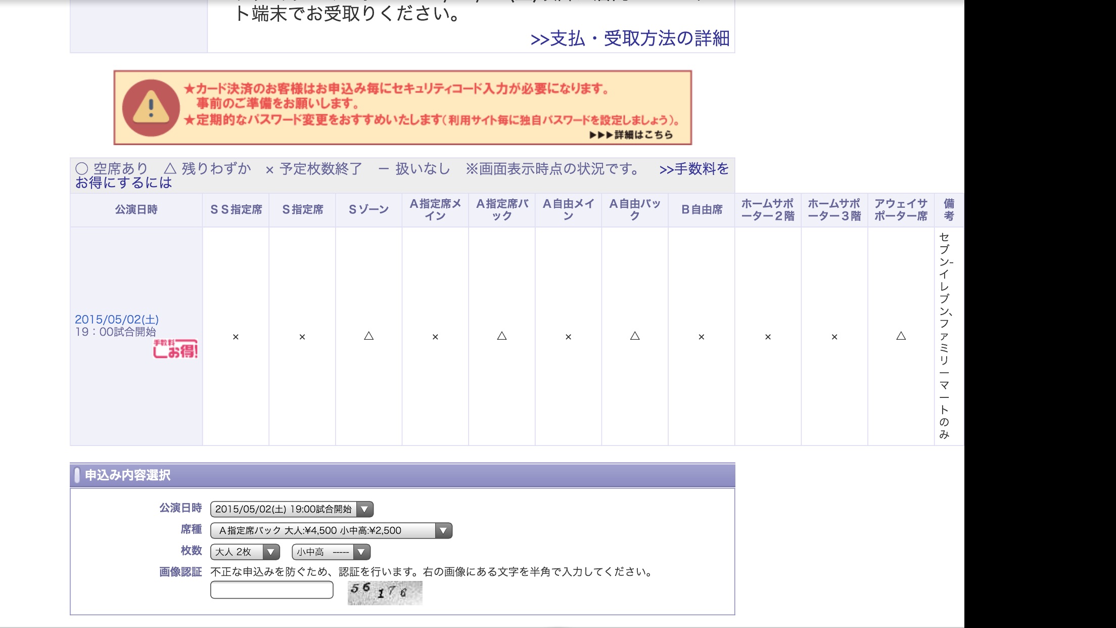This screenshot has height=628, width=1116.
Task: Click the × mark under B自由席
Action: 701,337
